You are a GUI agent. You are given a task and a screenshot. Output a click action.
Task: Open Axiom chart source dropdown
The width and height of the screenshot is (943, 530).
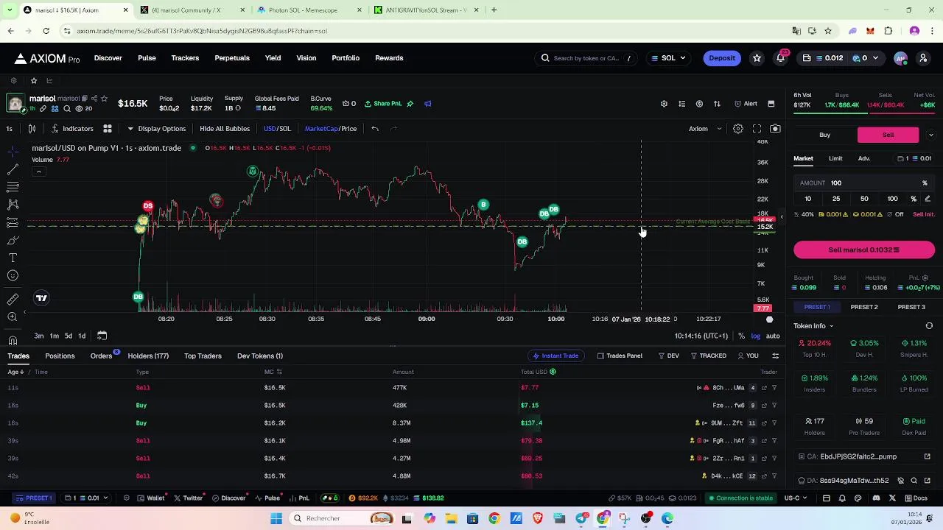[x=705, y=129]
